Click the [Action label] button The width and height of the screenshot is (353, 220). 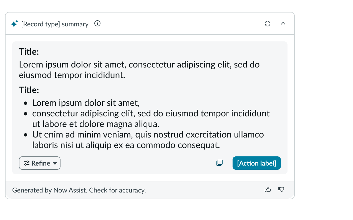tap(256, 163)
